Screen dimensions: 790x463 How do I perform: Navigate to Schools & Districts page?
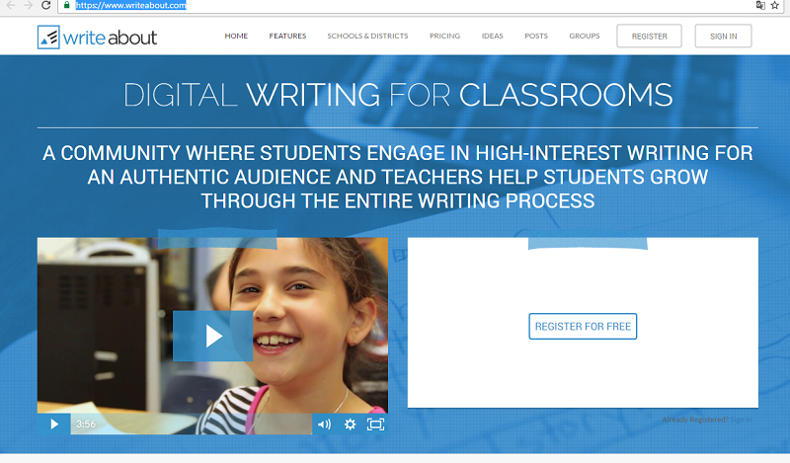[367, 37]
